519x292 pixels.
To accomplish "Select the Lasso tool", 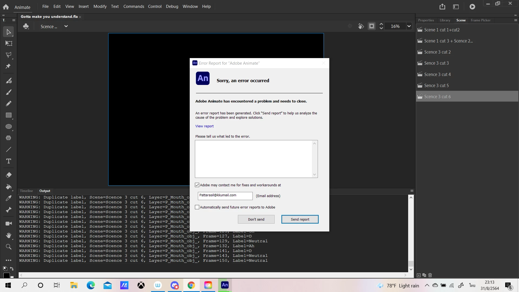I will click(9, 55).
